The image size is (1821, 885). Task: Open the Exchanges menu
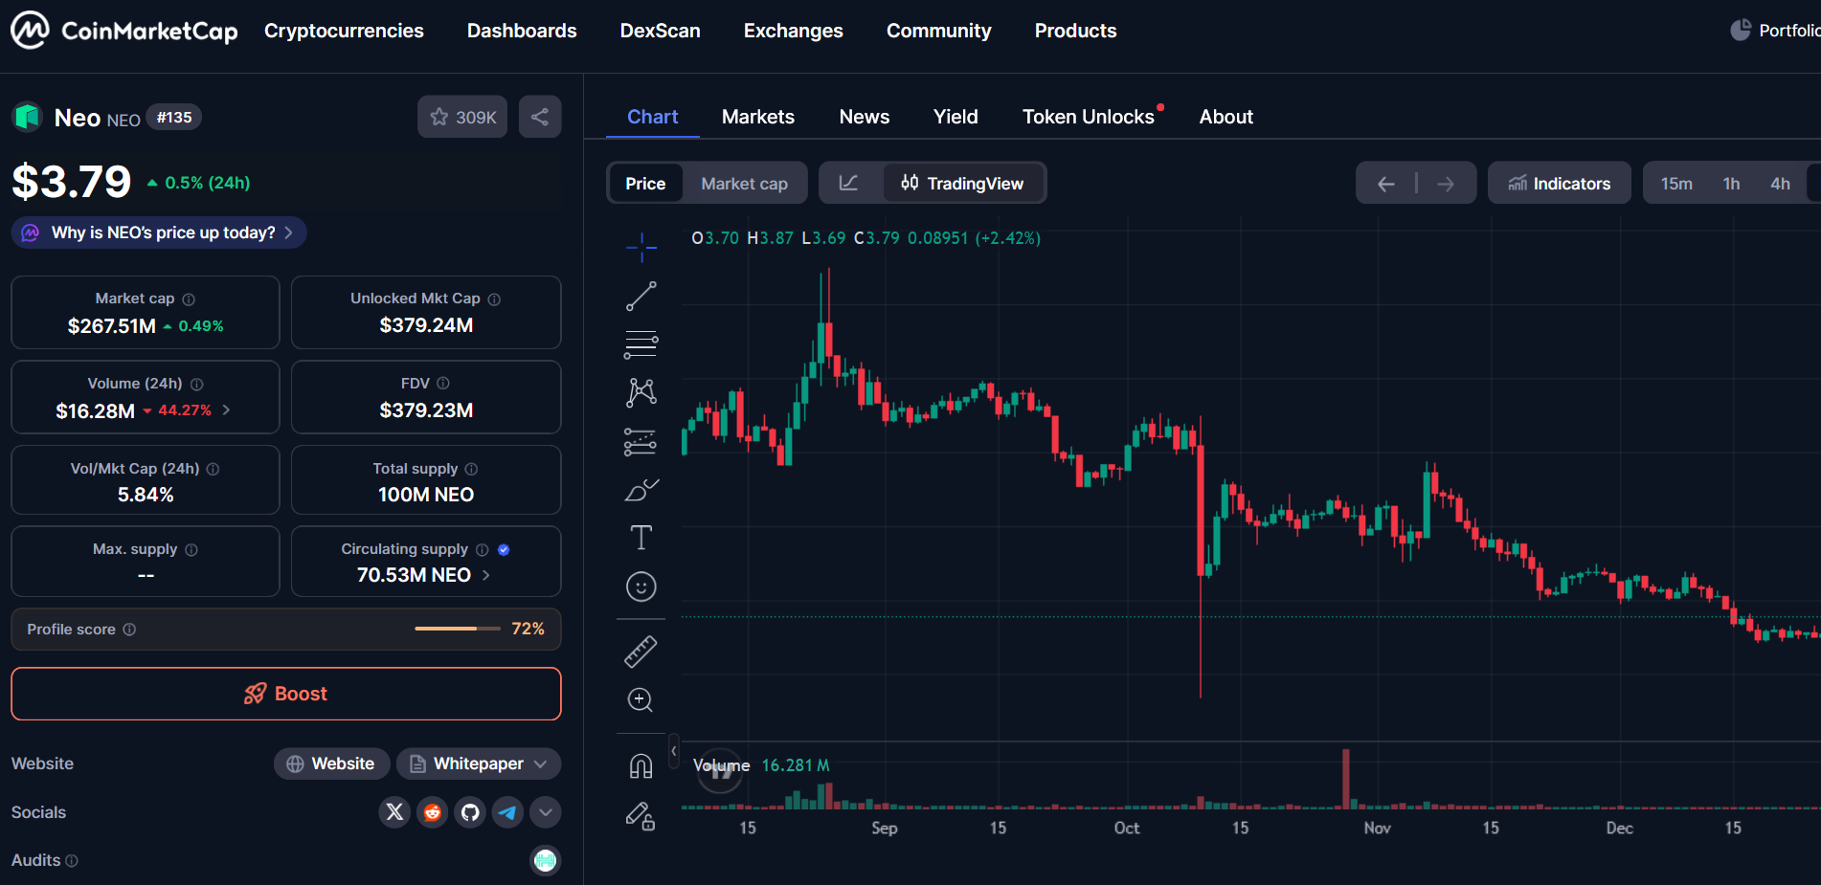[x=793, y=31]
